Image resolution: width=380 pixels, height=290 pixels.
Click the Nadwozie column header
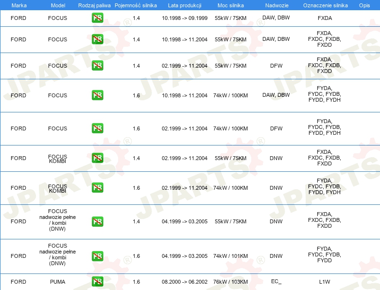[x=277, y=5]
